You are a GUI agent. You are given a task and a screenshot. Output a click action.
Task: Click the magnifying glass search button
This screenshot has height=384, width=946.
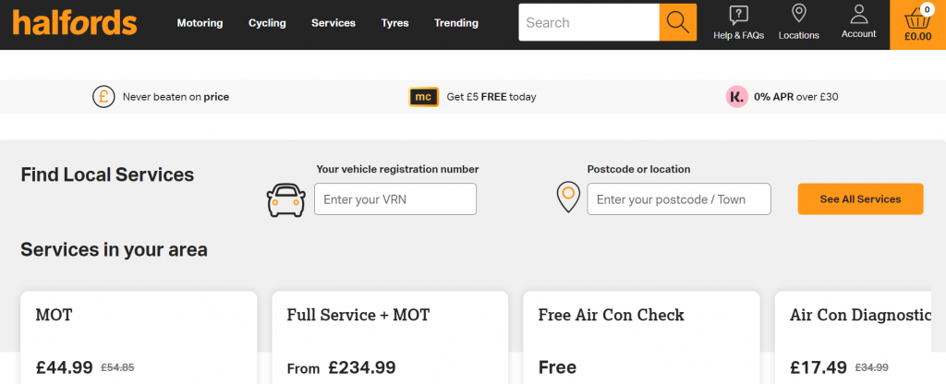coord(677,22)
